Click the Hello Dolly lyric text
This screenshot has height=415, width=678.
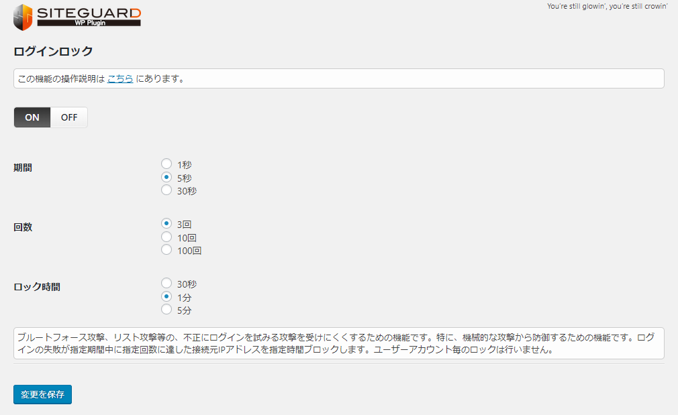607,7
